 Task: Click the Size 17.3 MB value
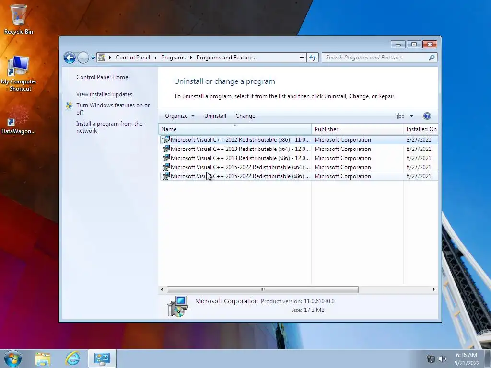(314, 310)
